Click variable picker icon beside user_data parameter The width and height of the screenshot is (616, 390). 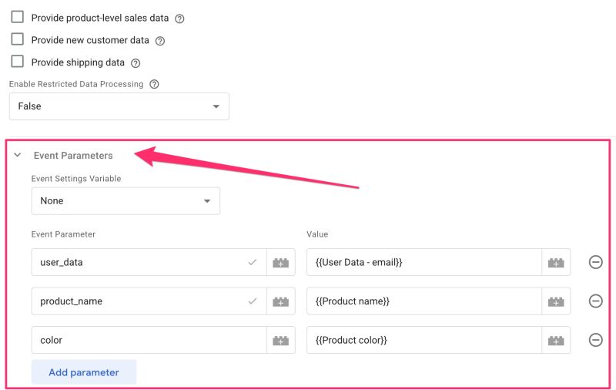pos(281,262)
